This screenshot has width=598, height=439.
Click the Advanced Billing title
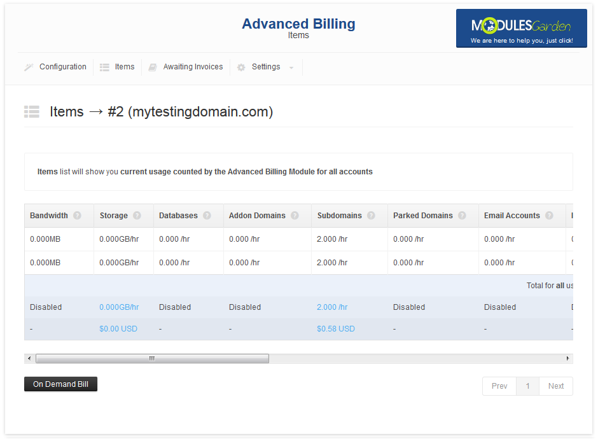point(298,24)
